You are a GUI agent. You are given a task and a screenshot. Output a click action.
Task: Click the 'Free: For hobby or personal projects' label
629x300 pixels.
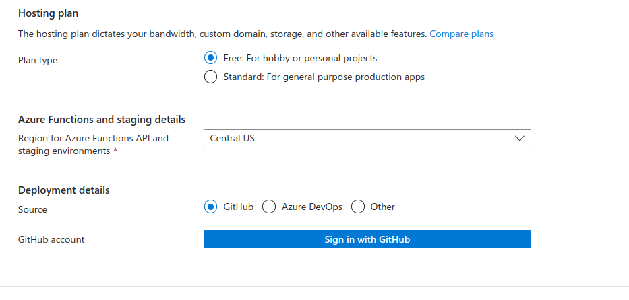[300, 58]
